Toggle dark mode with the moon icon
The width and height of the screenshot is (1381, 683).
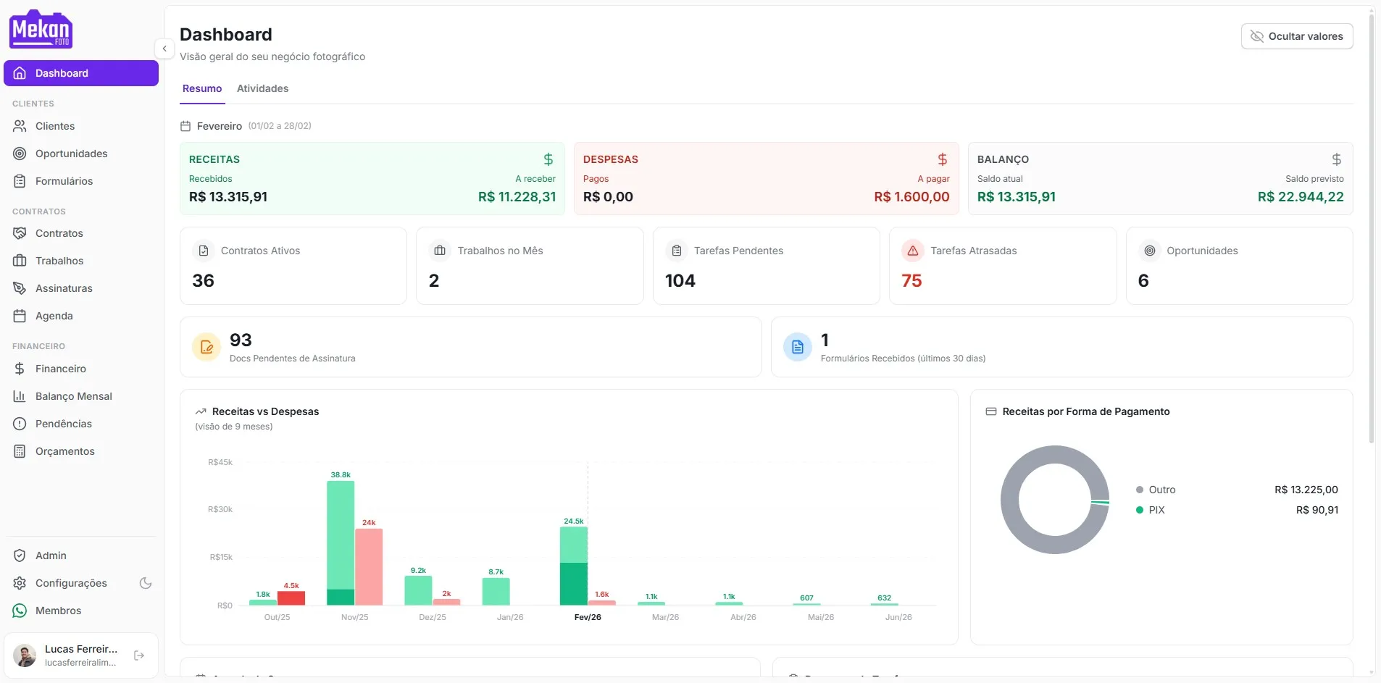tap(146, 583)
